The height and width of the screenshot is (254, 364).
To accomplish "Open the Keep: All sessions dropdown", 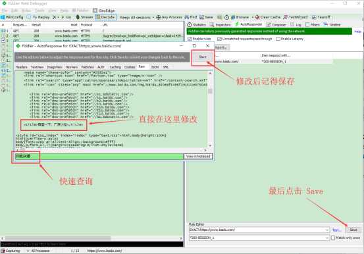I will 137,17.
